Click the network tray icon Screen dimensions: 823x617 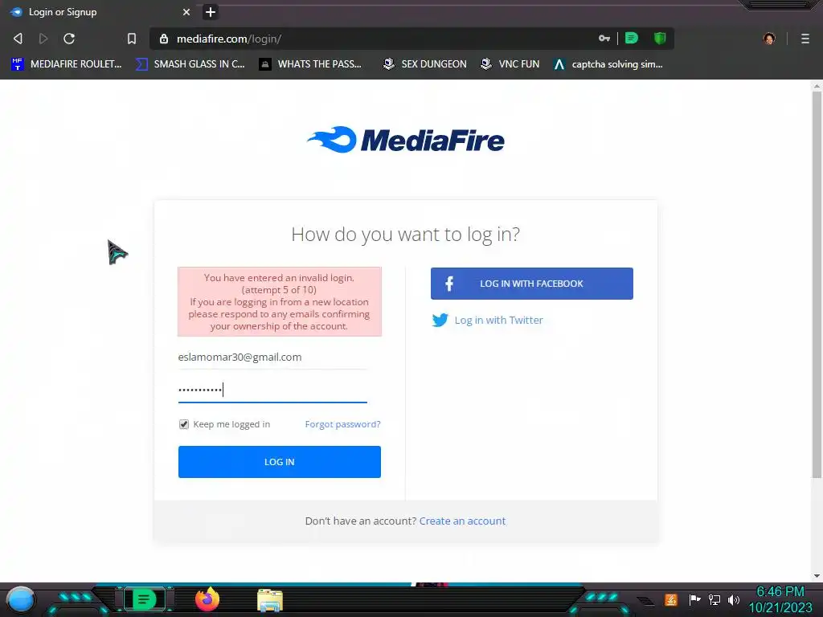click(x=714, y=599)
